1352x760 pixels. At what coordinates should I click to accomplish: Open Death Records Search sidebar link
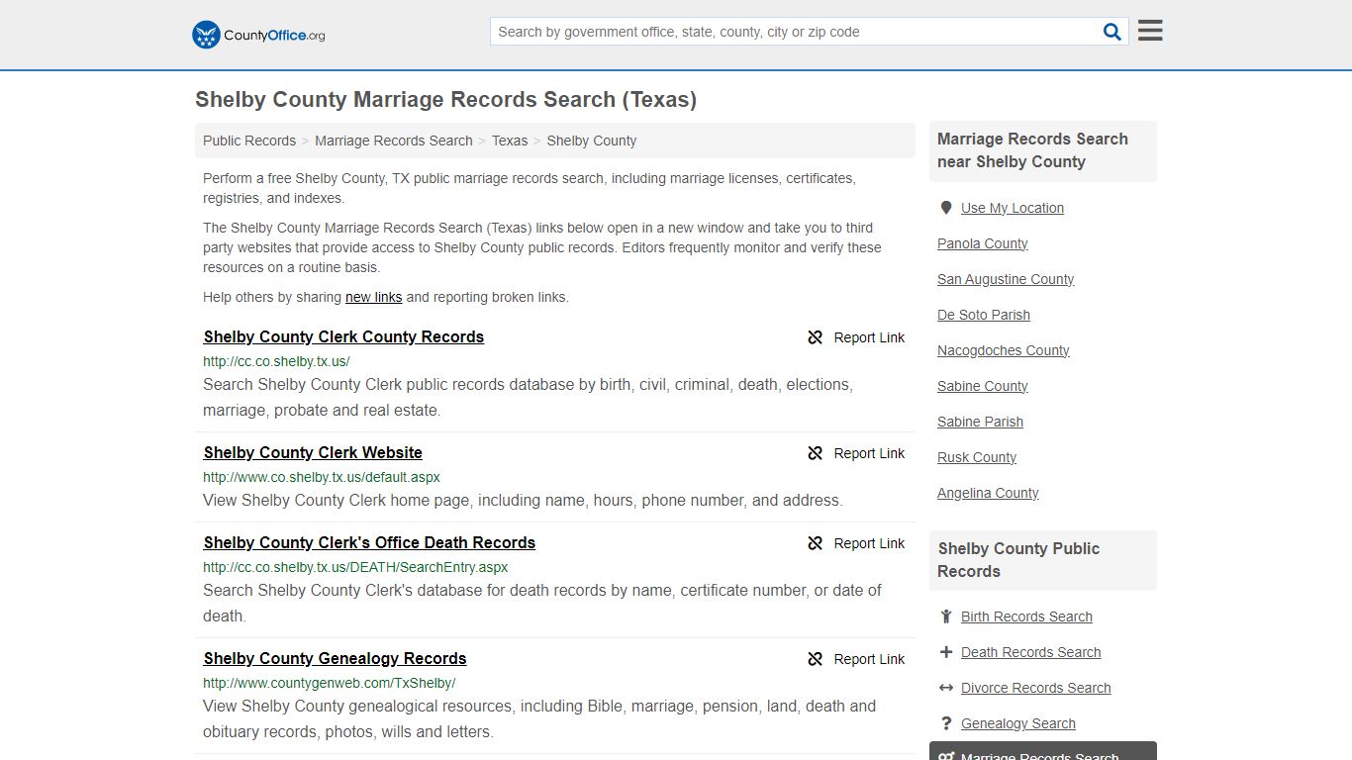(x=1031, y=652)
